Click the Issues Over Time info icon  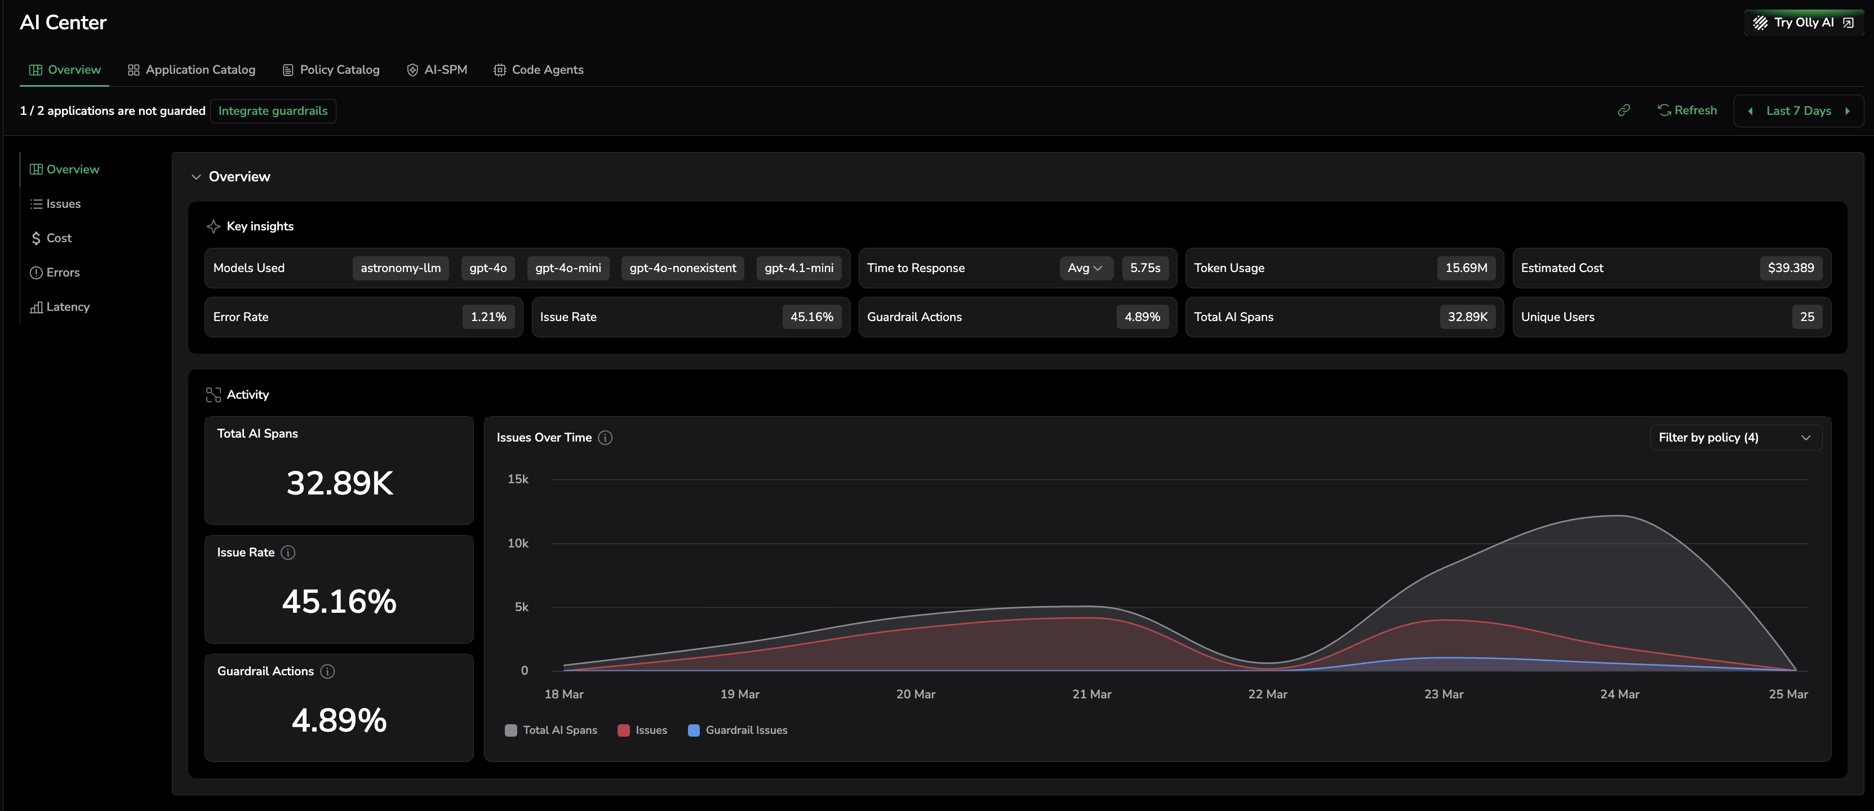pos(605,438)
